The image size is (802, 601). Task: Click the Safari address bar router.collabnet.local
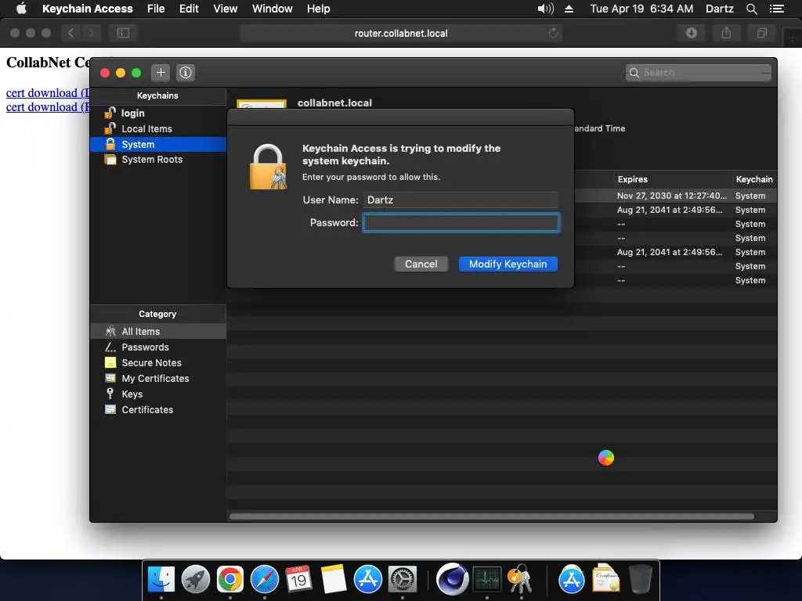coord(400,33)
